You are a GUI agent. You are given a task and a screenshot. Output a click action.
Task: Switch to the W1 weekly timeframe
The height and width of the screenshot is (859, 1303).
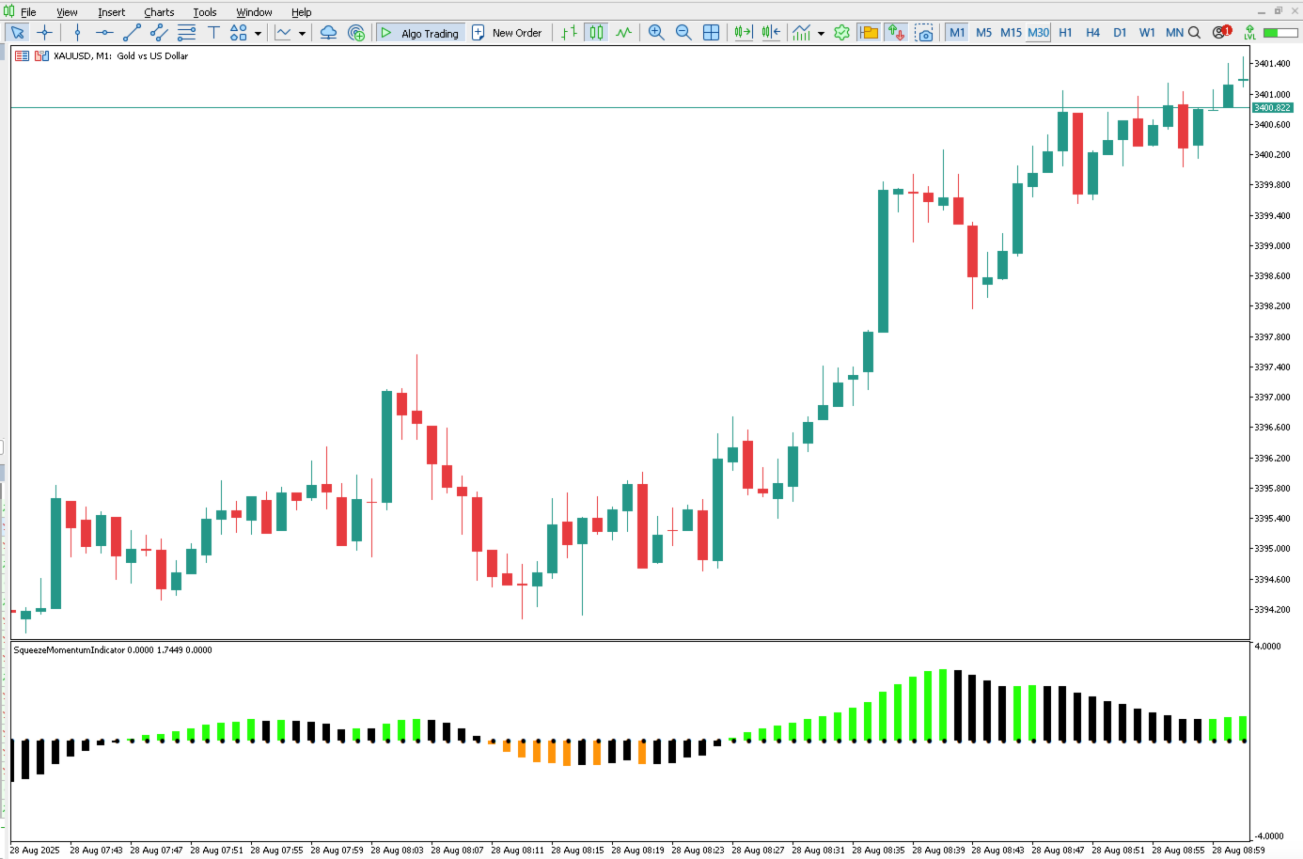coord(1147,33)
